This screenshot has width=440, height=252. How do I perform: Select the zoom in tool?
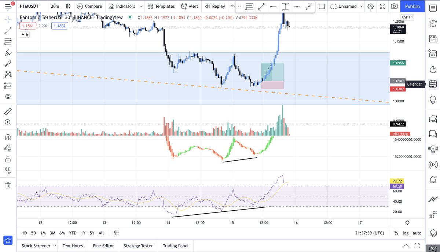pyautogui.click(x=8, y=123)
